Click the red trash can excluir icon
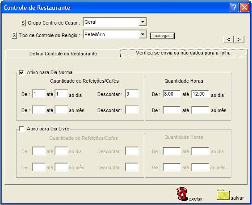The width and height of the screenshot is (252, 205). [182, 194]
